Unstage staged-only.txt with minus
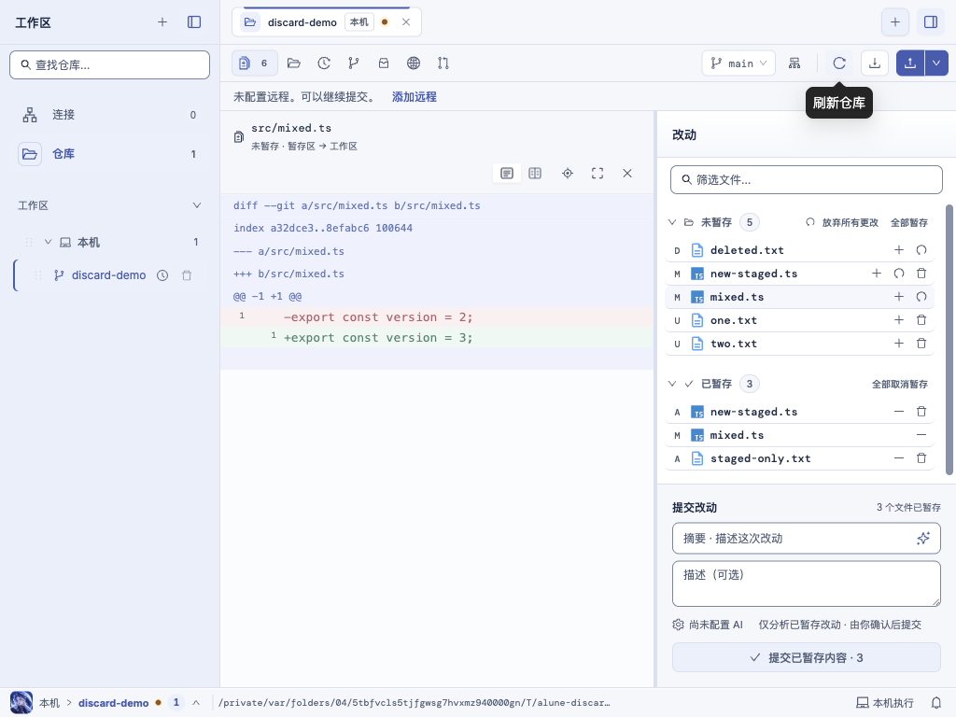This screenshot has width=956, height=717. [899, 457]
